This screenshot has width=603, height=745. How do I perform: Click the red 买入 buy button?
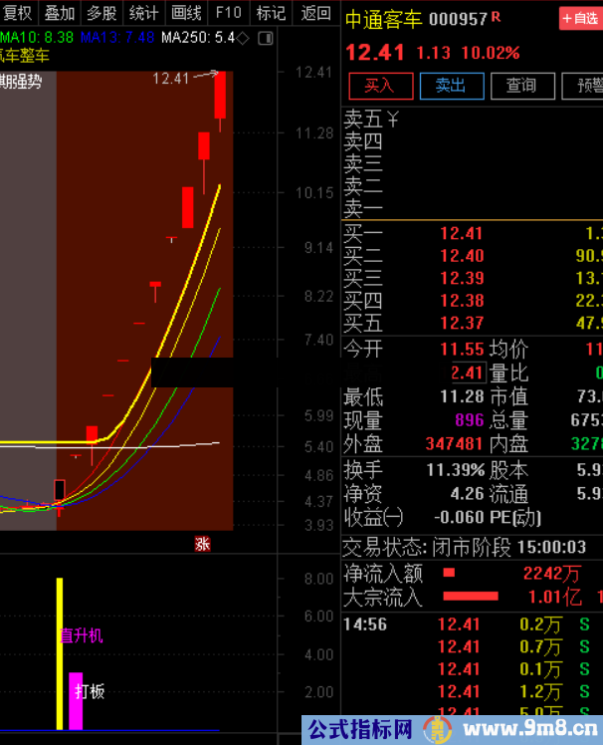(x=381, y=86)
